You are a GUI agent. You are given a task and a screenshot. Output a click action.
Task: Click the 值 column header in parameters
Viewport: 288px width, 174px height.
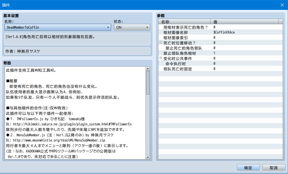244,22
